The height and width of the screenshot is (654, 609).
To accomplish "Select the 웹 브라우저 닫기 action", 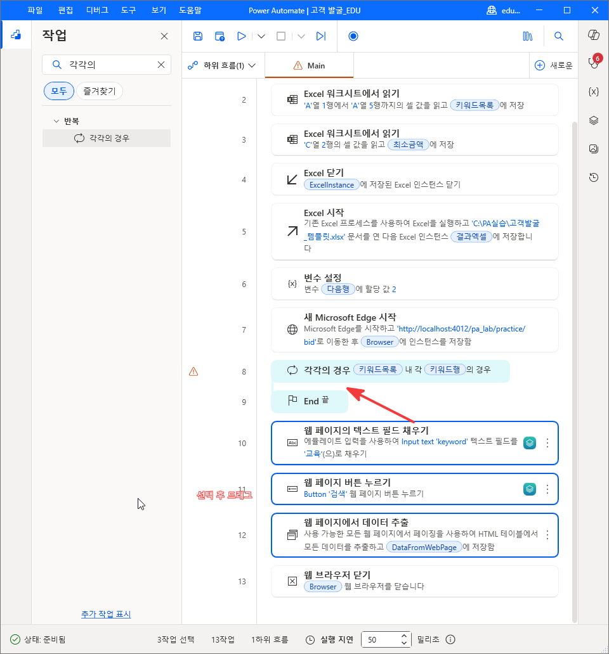I will pyautogui.click(x=414, y=581).
